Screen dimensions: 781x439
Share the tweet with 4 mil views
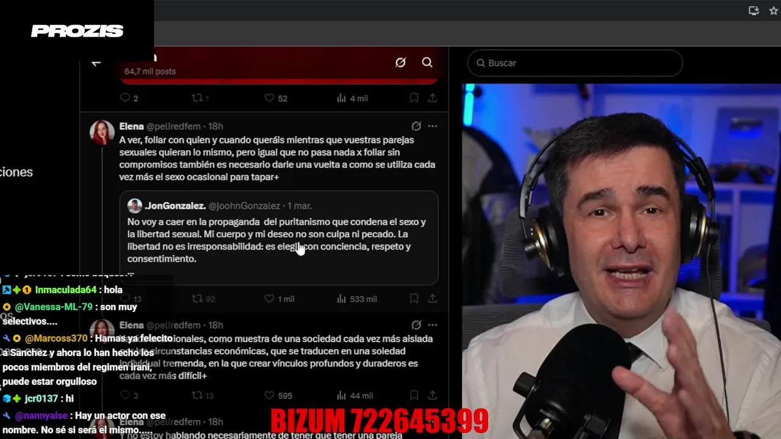[x=432, y=98]
